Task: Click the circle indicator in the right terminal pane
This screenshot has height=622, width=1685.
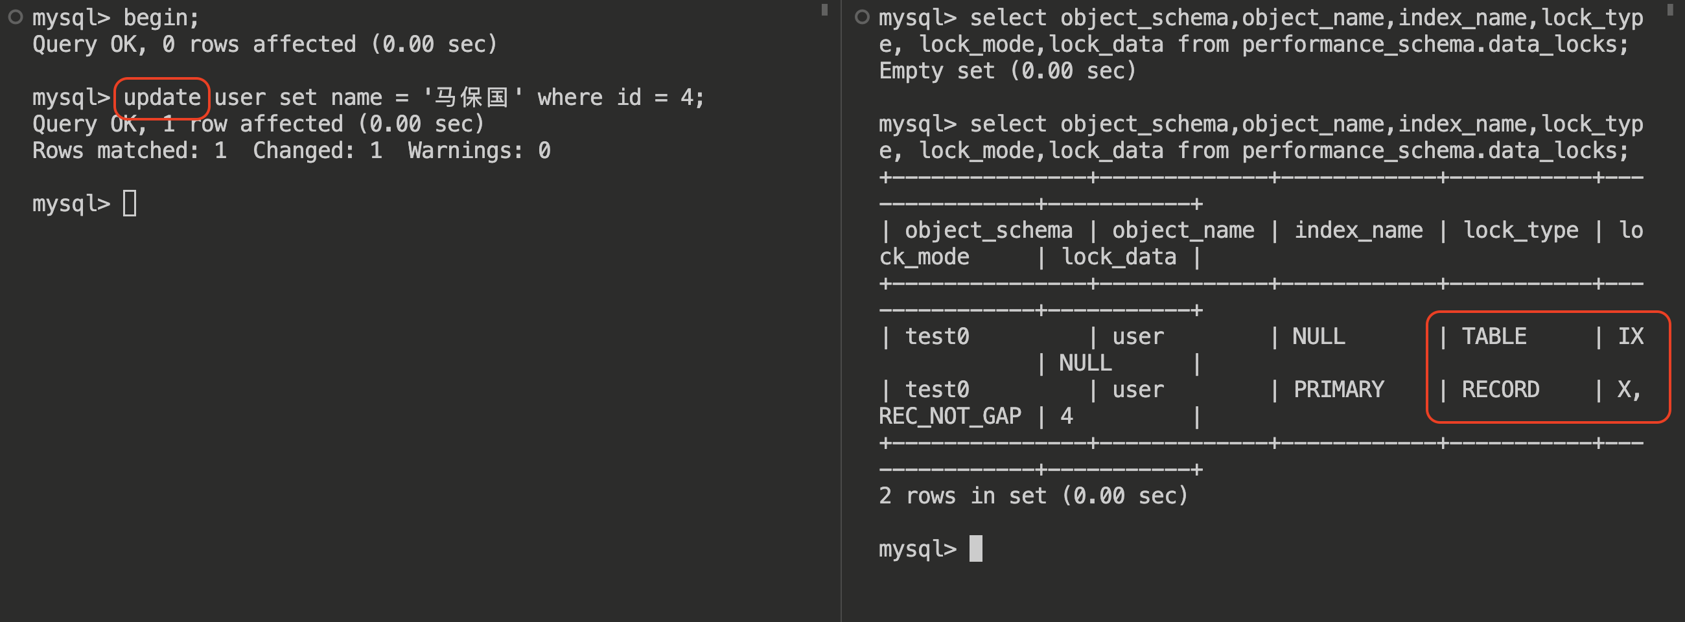Action: pos(862,17)
